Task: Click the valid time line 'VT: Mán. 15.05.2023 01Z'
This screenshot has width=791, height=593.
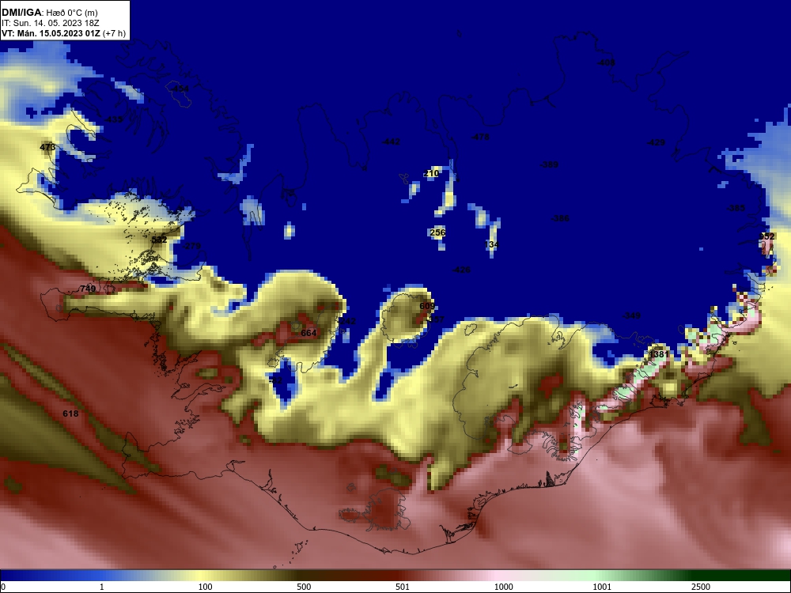Action: click(51, 33)
